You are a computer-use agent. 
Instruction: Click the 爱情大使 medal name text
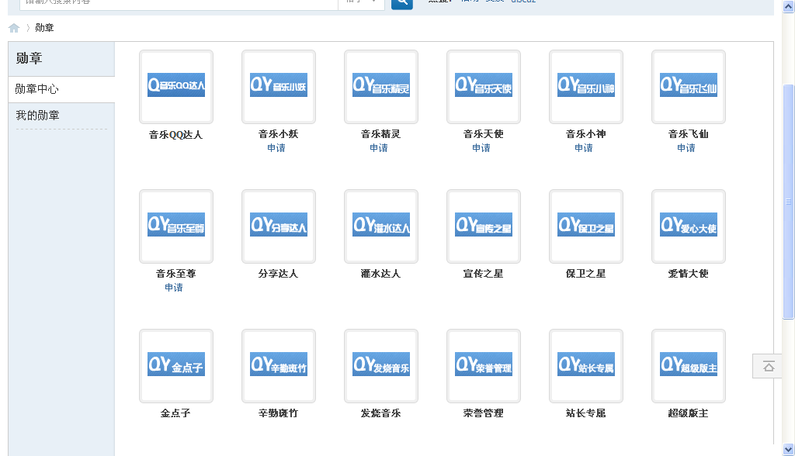(688, 274)
